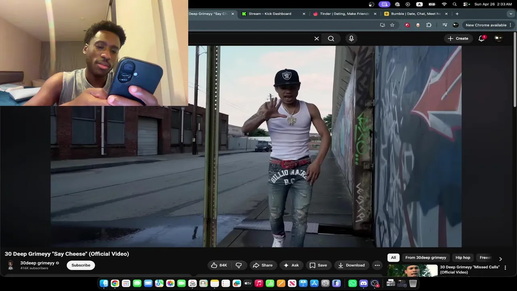This screenshot has height=291, width=517.
Task: Open the Missed Calls (Official Video) title
Action: 470,270
